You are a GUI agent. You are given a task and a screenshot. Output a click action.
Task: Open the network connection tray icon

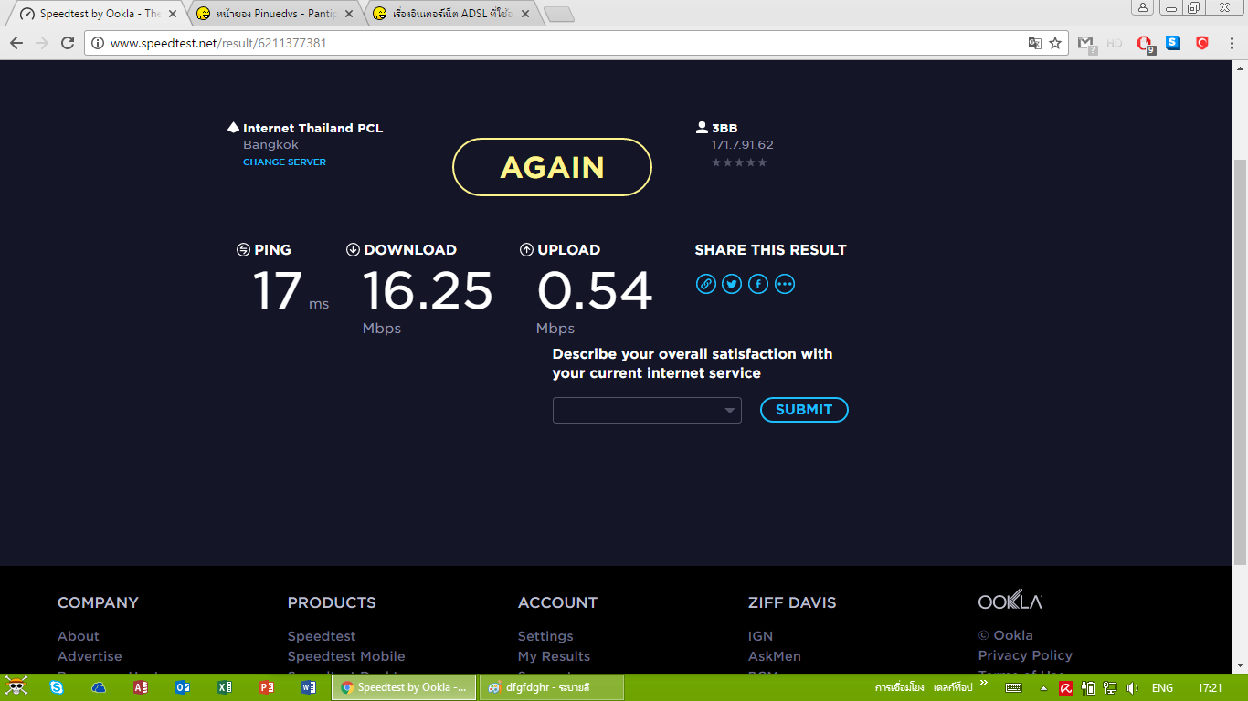1110,687
